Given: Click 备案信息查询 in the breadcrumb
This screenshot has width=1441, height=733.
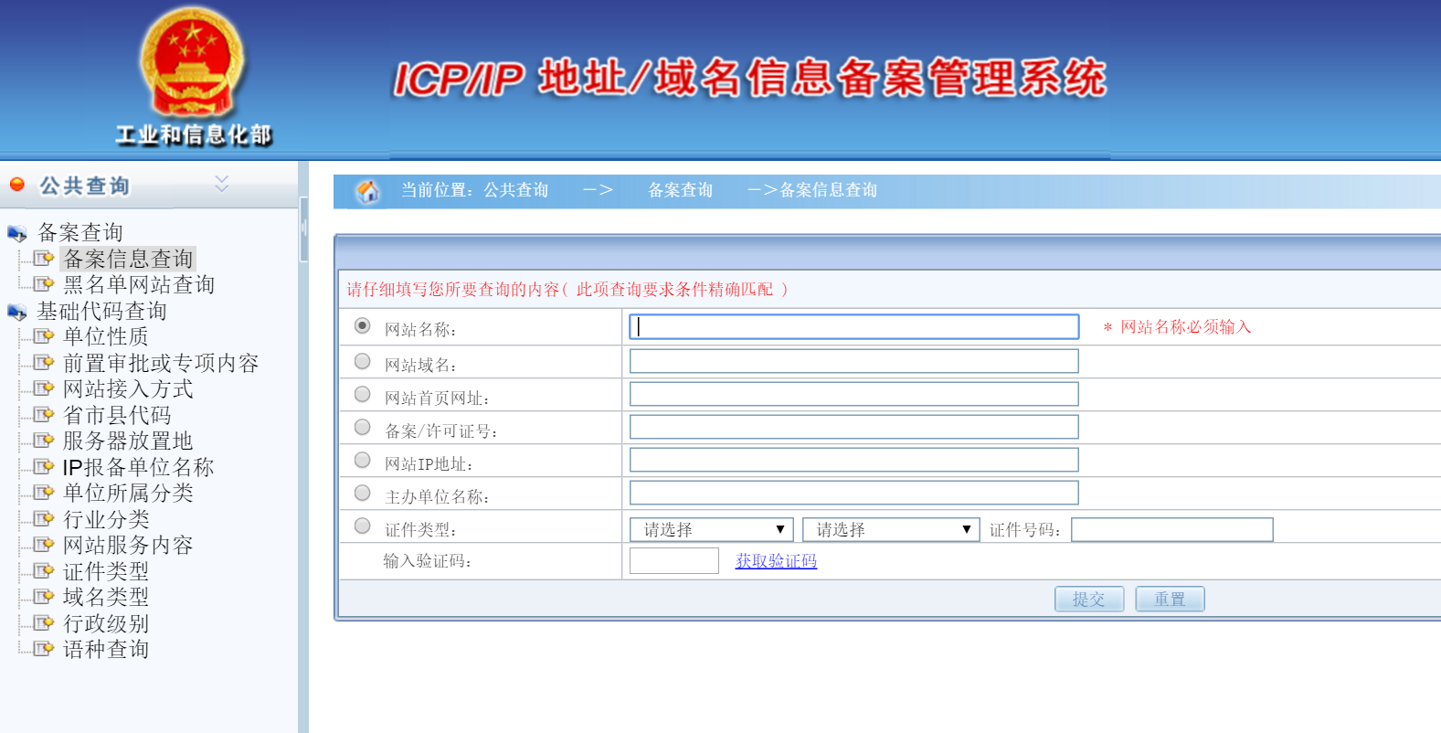Looking at the screenshot, I should (x=828, y=190).
